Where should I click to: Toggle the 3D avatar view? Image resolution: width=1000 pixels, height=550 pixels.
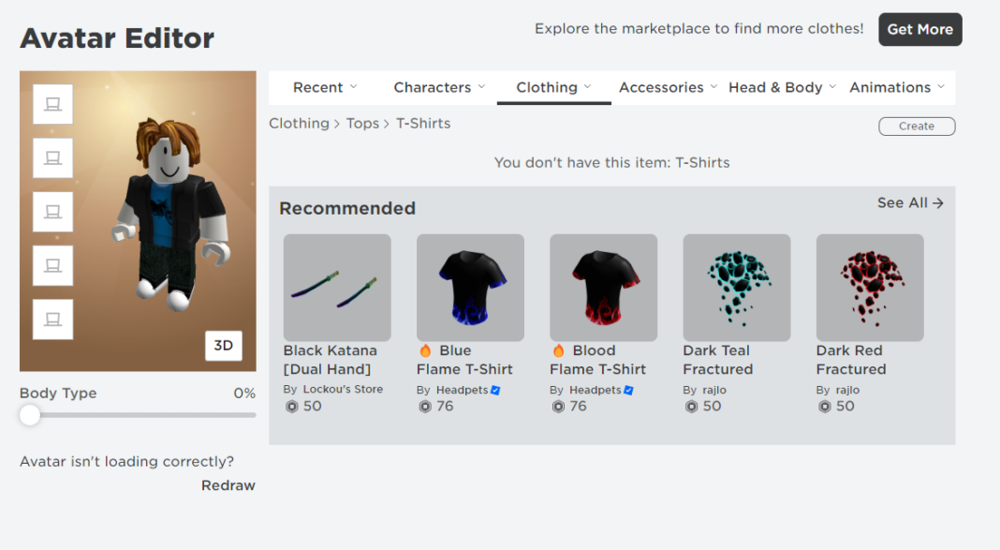pos(223,345)
